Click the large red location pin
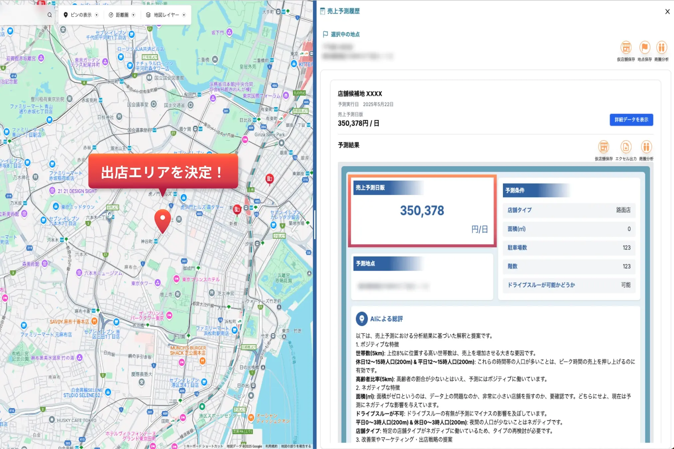 click(x=162, y=221)
